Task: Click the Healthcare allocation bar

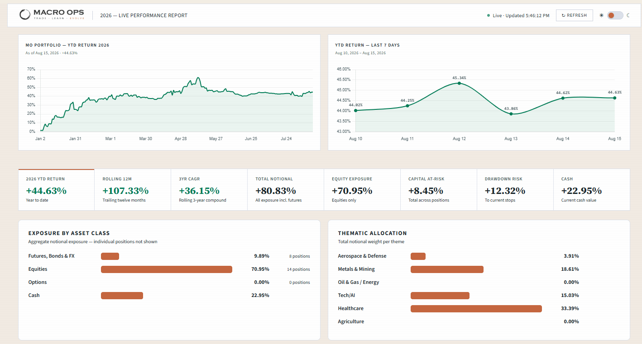Action: click(x=476, y=309)
